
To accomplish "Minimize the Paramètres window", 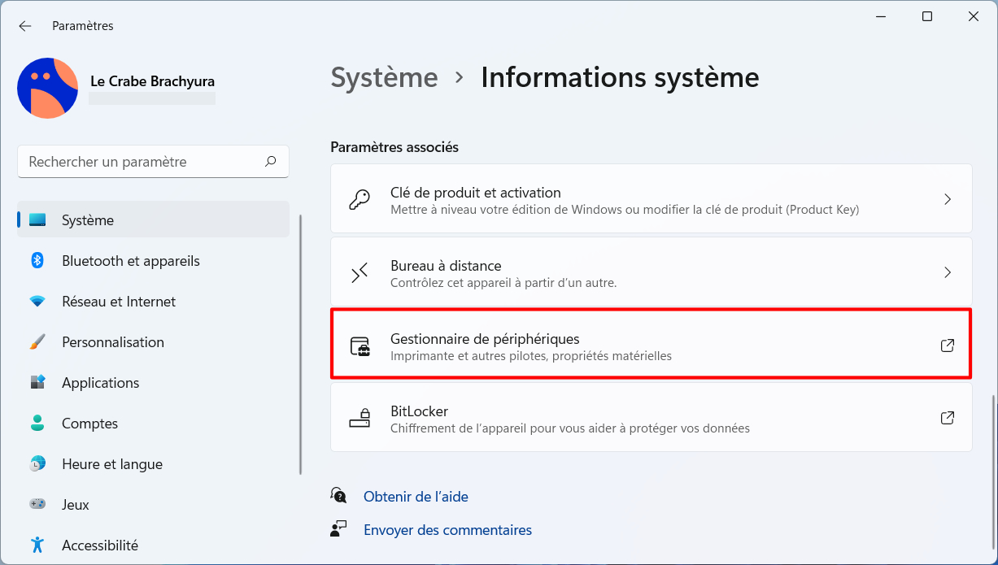I will coord(881,16).
